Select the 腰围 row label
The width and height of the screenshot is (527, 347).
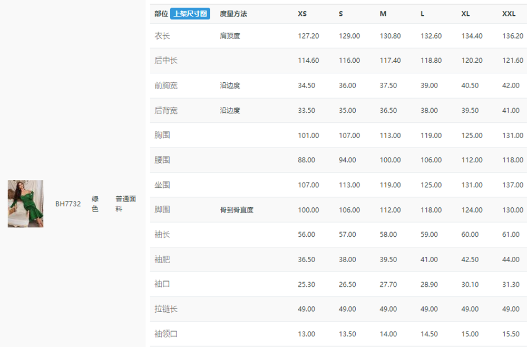pyautogui.click(x=162, y=160)
